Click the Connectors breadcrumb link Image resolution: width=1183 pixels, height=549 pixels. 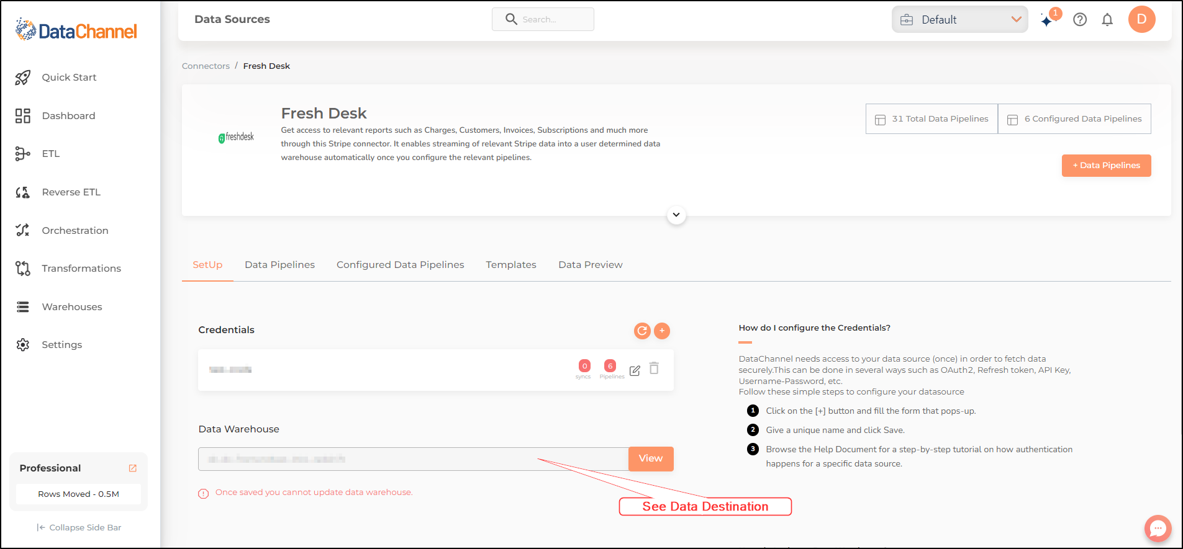[x=206, y=66]
